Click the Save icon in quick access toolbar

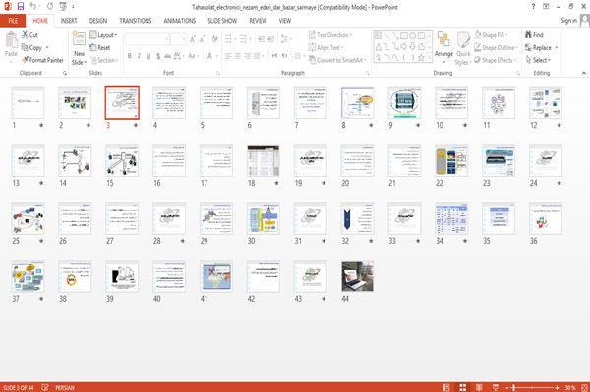(21, 7)
